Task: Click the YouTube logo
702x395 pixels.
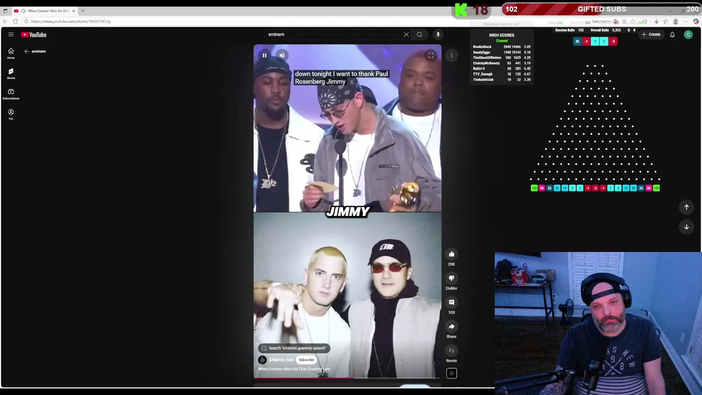Action: tap(34, 35)
